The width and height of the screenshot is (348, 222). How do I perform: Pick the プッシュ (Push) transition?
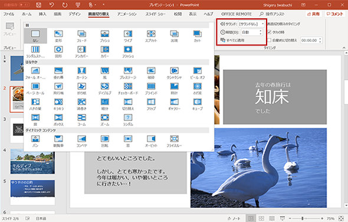105,36
